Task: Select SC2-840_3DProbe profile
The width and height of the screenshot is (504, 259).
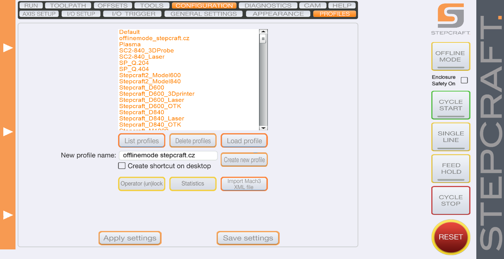Action: click(x=146, y=51)
